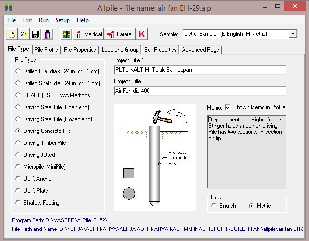The width and height of the screenshot is (309, 241).
Task: Select Uplift Plate option
Action: point(32,191)
